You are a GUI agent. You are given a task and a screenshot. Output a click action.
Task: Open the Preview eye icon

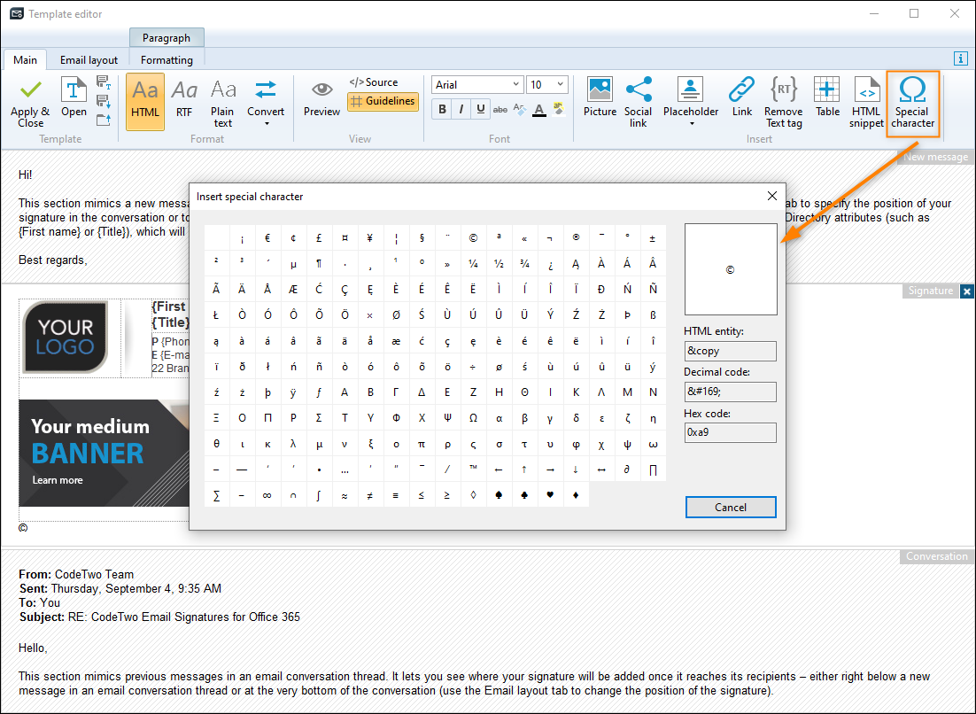click(321, 90)
